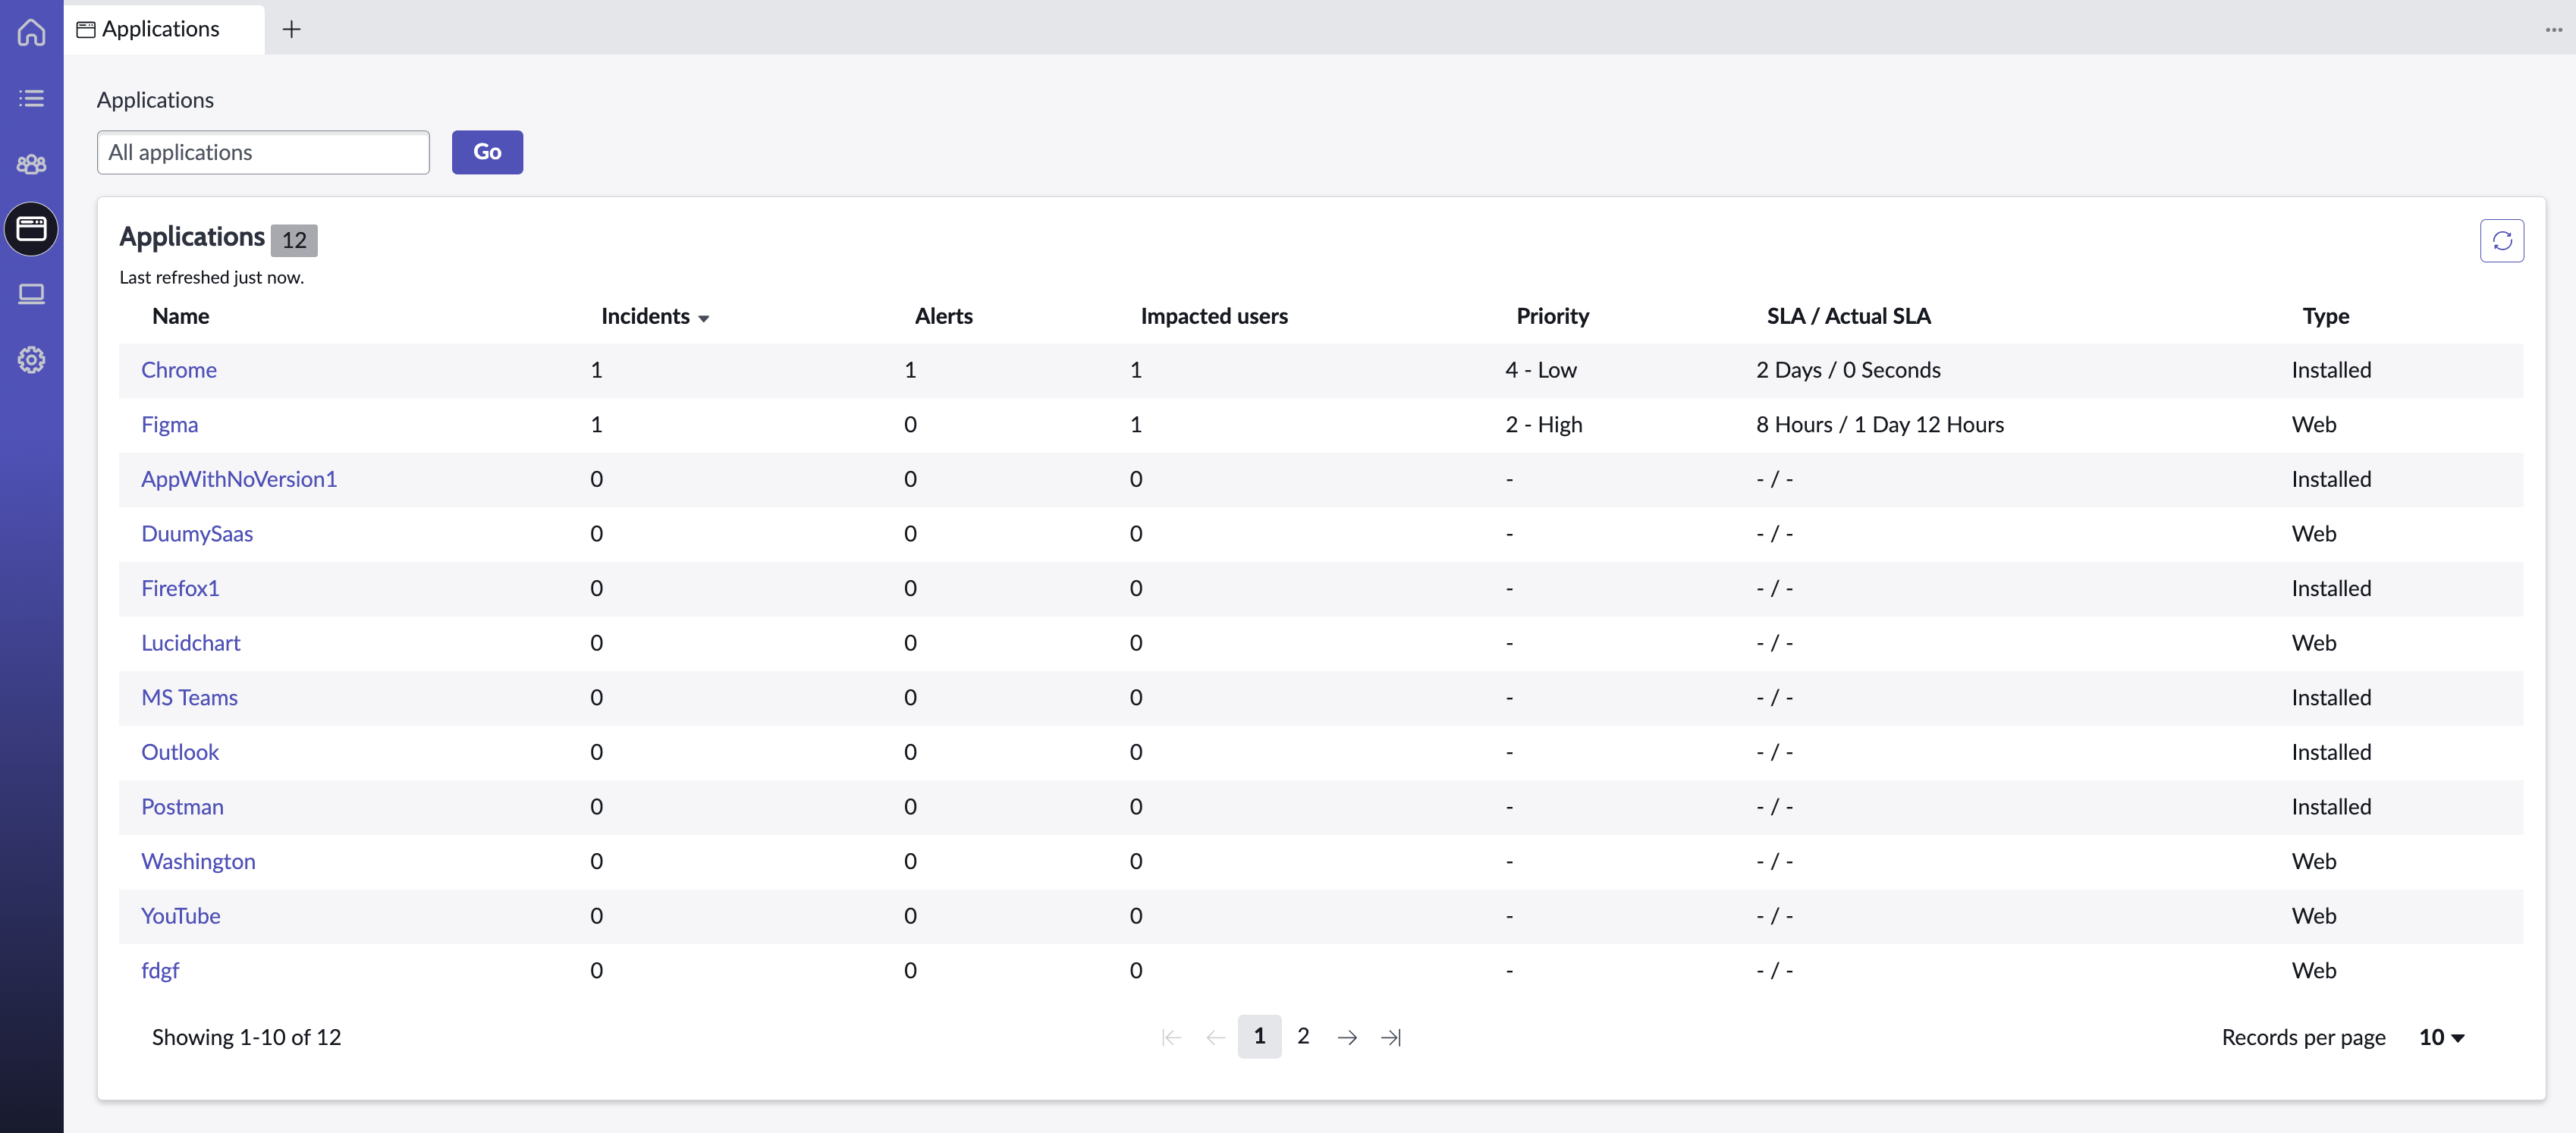The height and width of the screenshot is (1133, 2576).
Task: Click the refresh icon for the applications table
Action: coord(2501,240)
